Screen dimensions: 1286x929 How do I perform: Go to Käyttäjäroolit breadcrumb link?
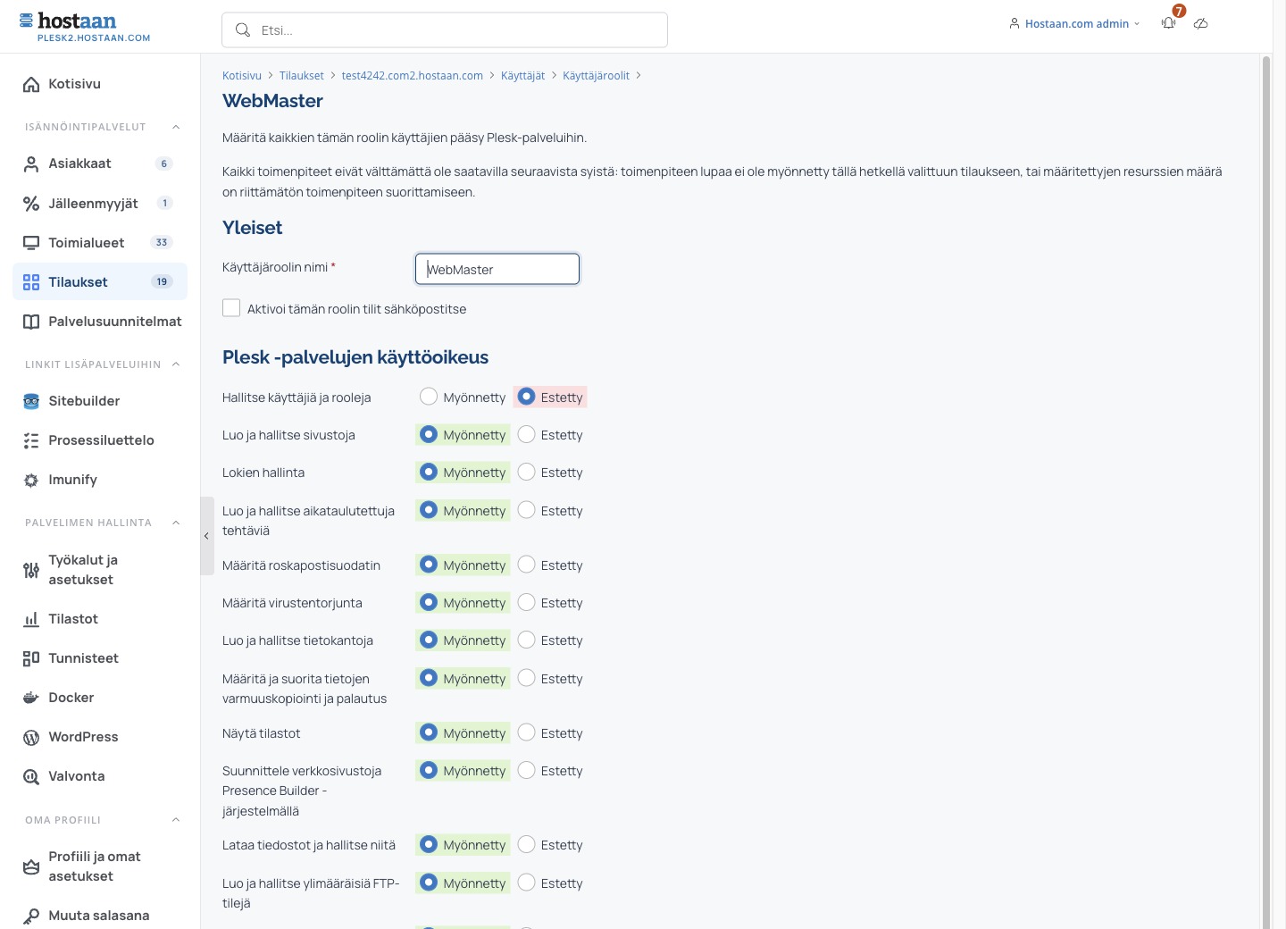pyautogui.click(x=597, y=76)
